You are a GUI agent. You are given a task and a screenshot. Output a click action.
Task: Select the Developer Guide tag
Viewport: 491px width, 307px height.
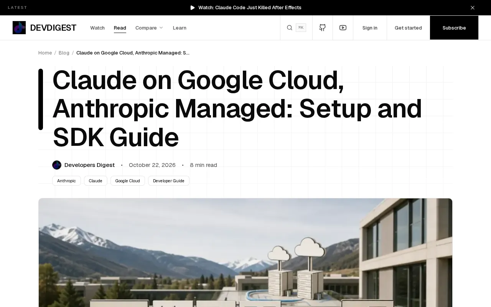pyautogui.click(x=169, y=181)
